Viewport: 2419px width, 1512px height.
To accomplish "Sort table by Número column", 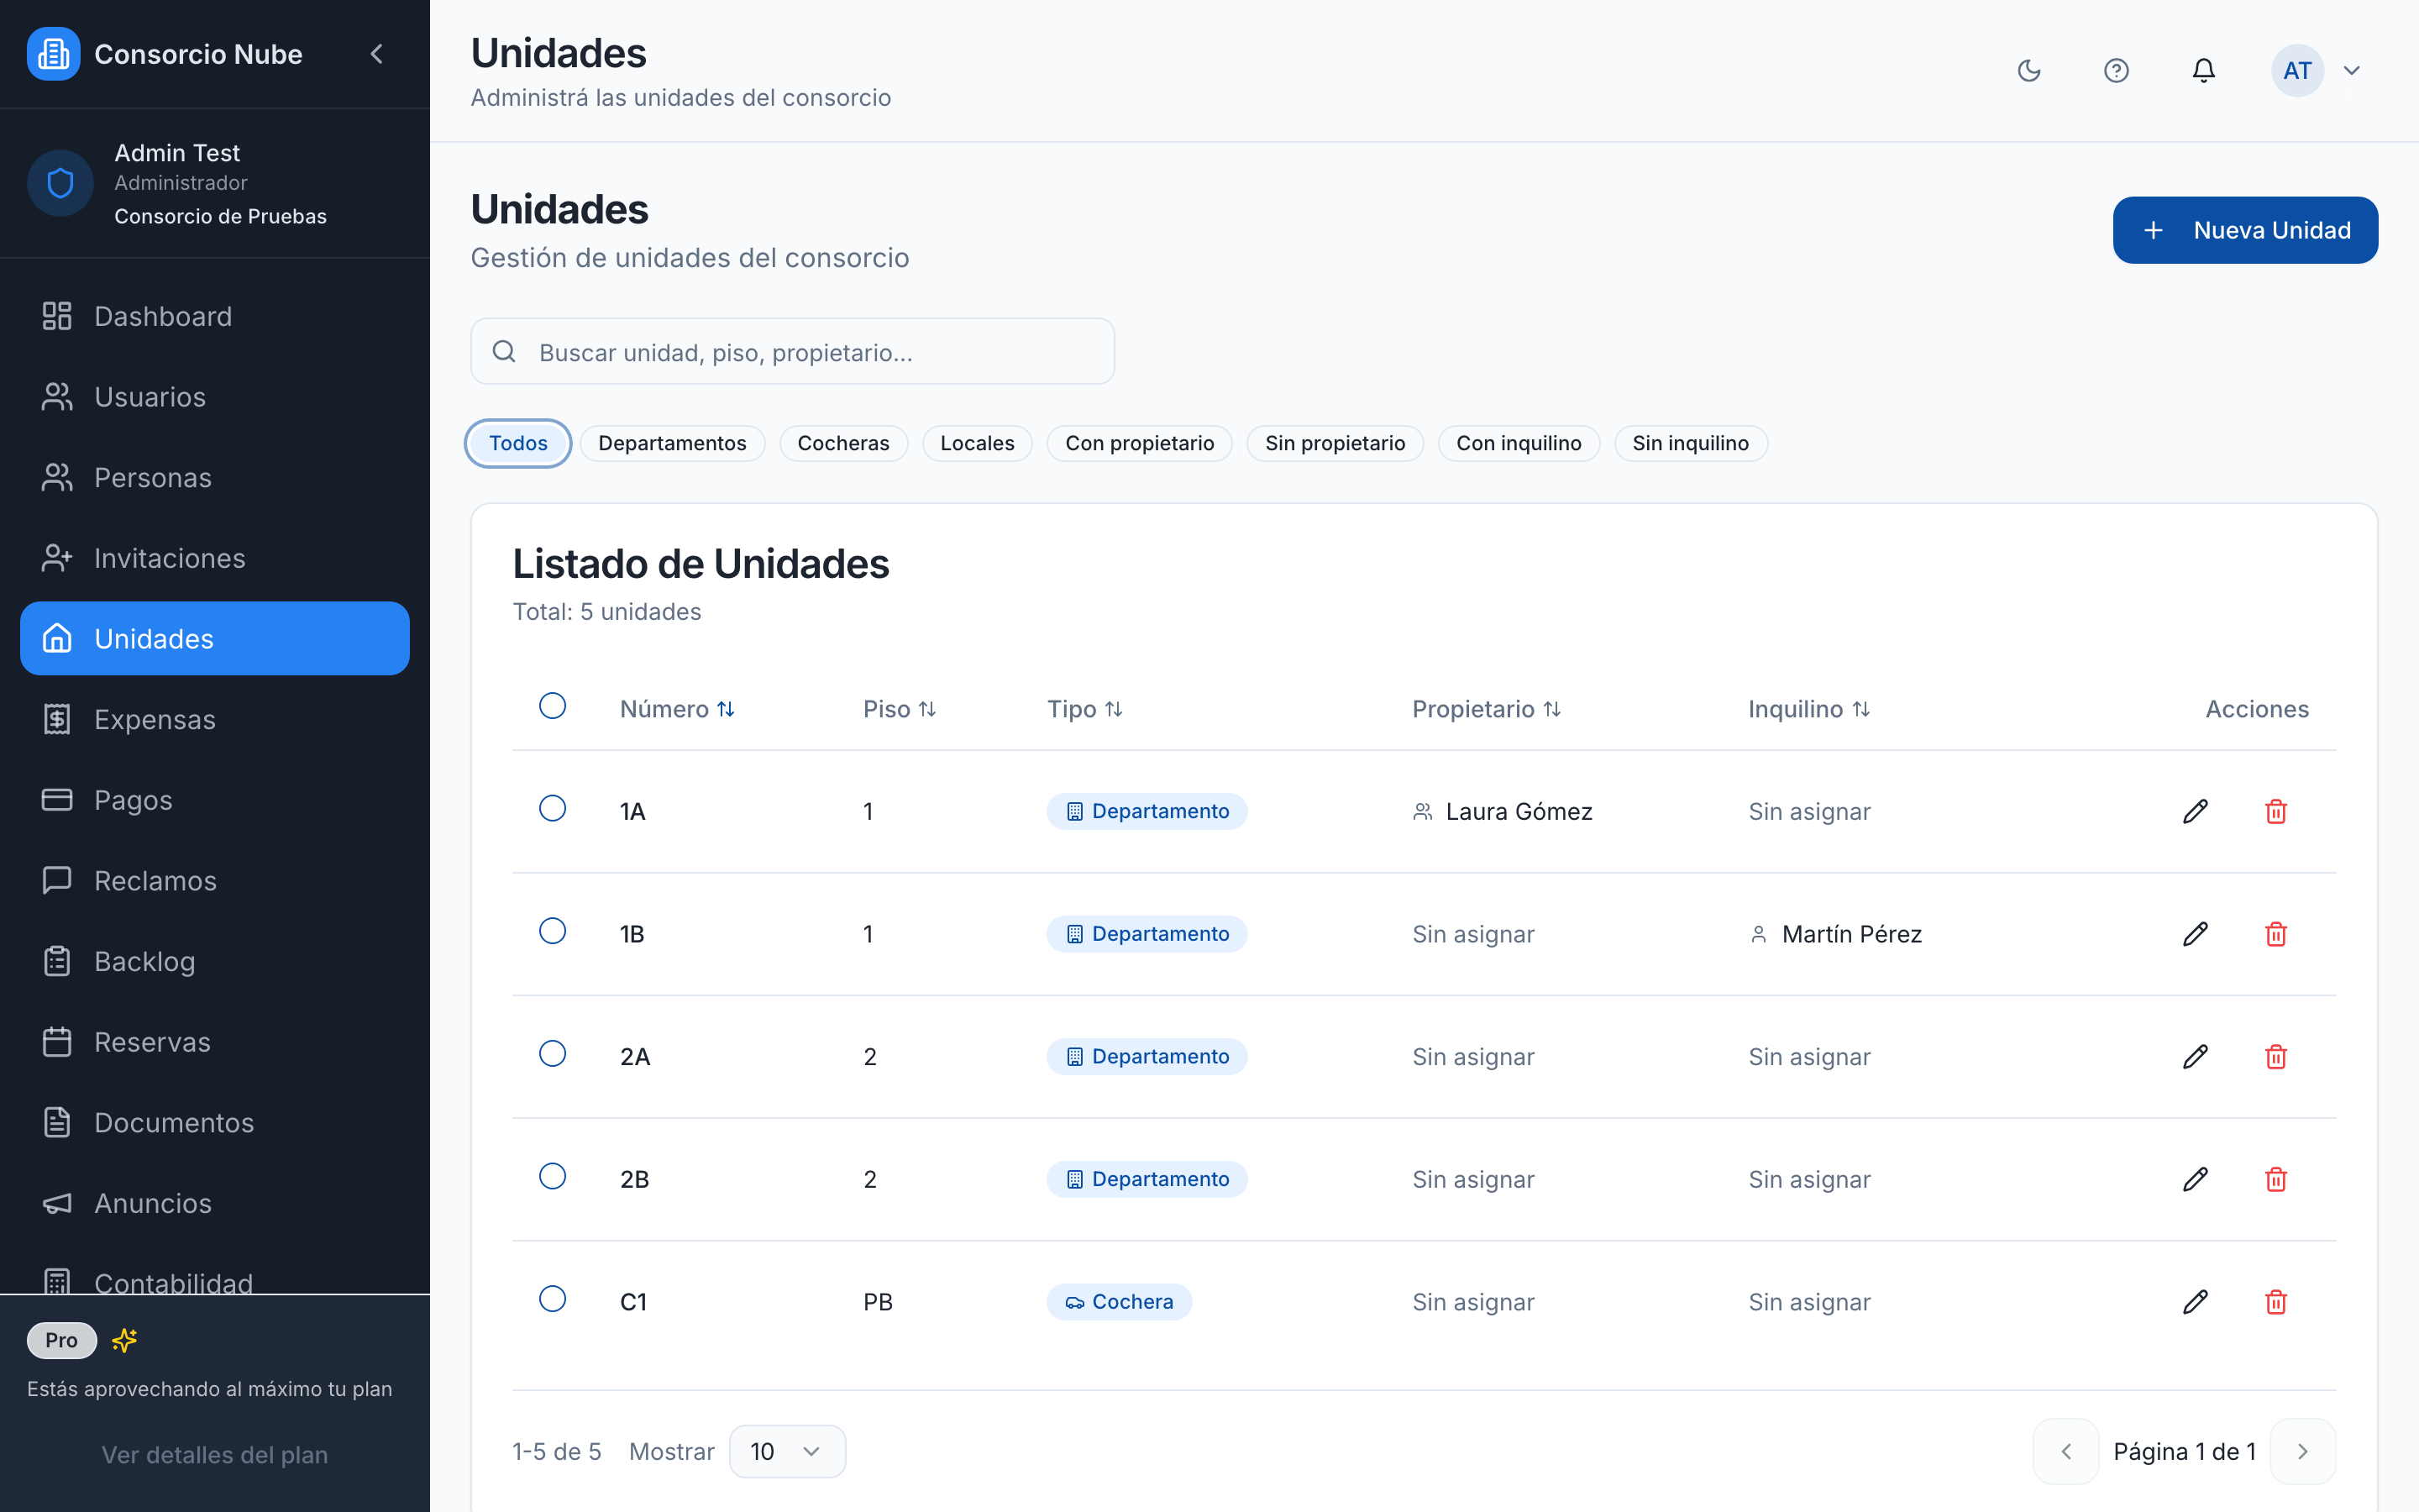I will [x=677, y=709].
